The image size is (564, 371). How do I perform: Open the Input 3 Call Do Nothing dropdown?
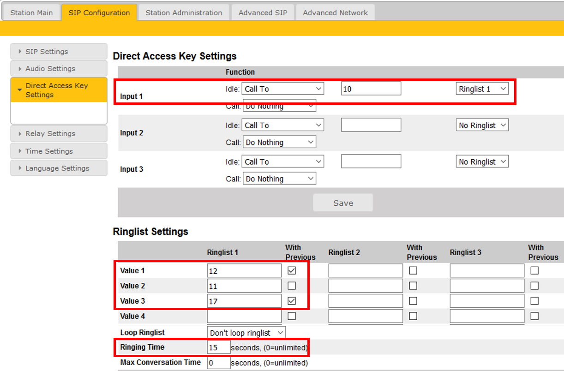[279, 179]
